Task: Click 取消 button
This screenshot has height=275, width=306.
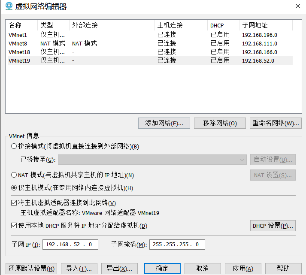Action: [x=203, y=269]
